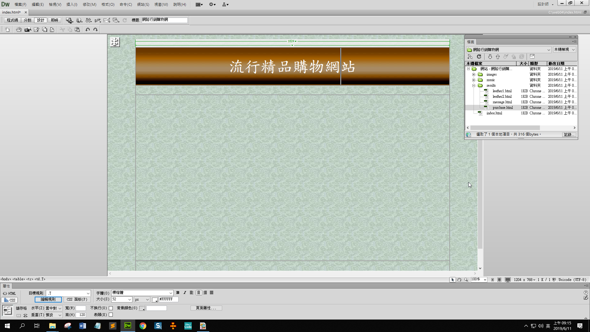Enable the No Wrap (不換行) checkbox

point(111,308)
